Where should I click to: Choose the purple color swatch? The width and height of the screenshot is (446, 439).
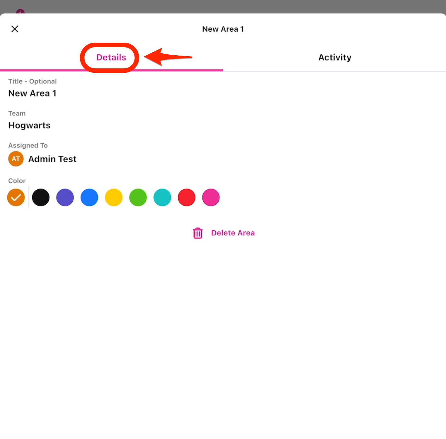[65, 198]
